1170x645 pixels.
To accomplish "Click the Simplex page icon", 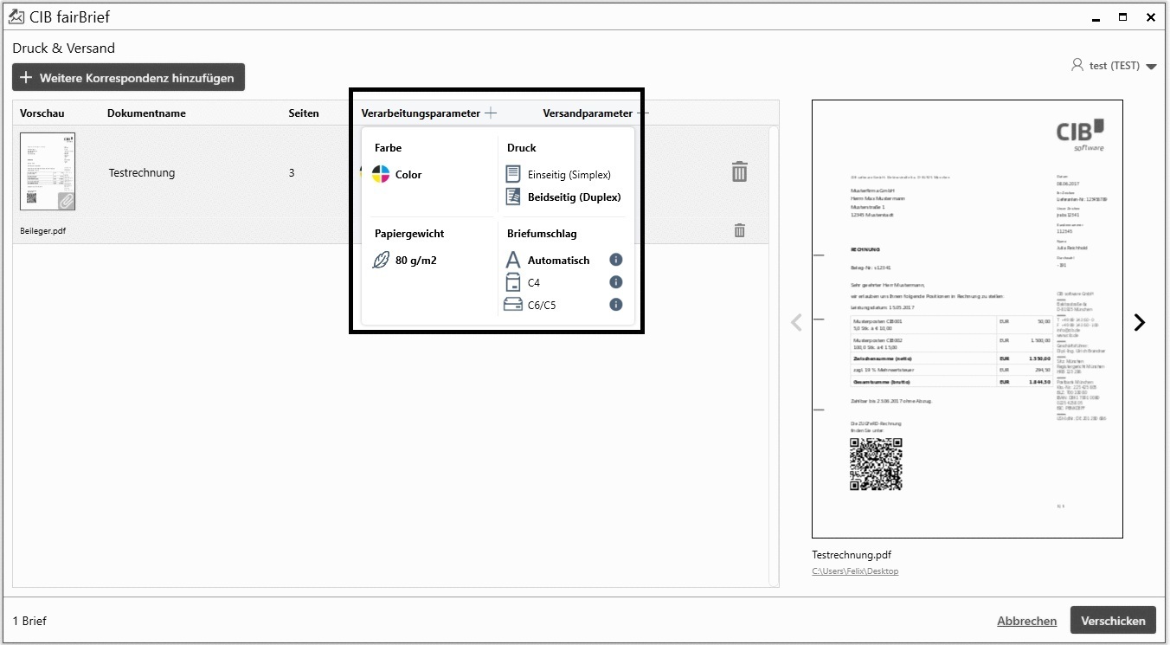I will click(x=512, y=174).
